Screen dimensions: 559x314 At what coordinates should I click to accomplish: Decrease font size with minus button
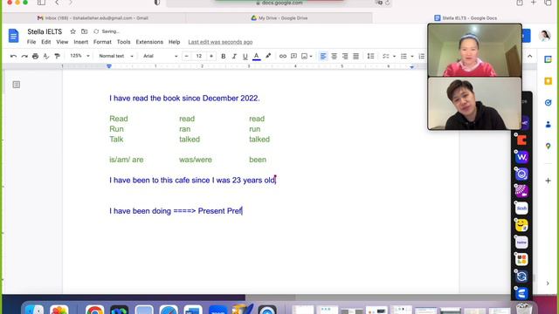(186, 56)
